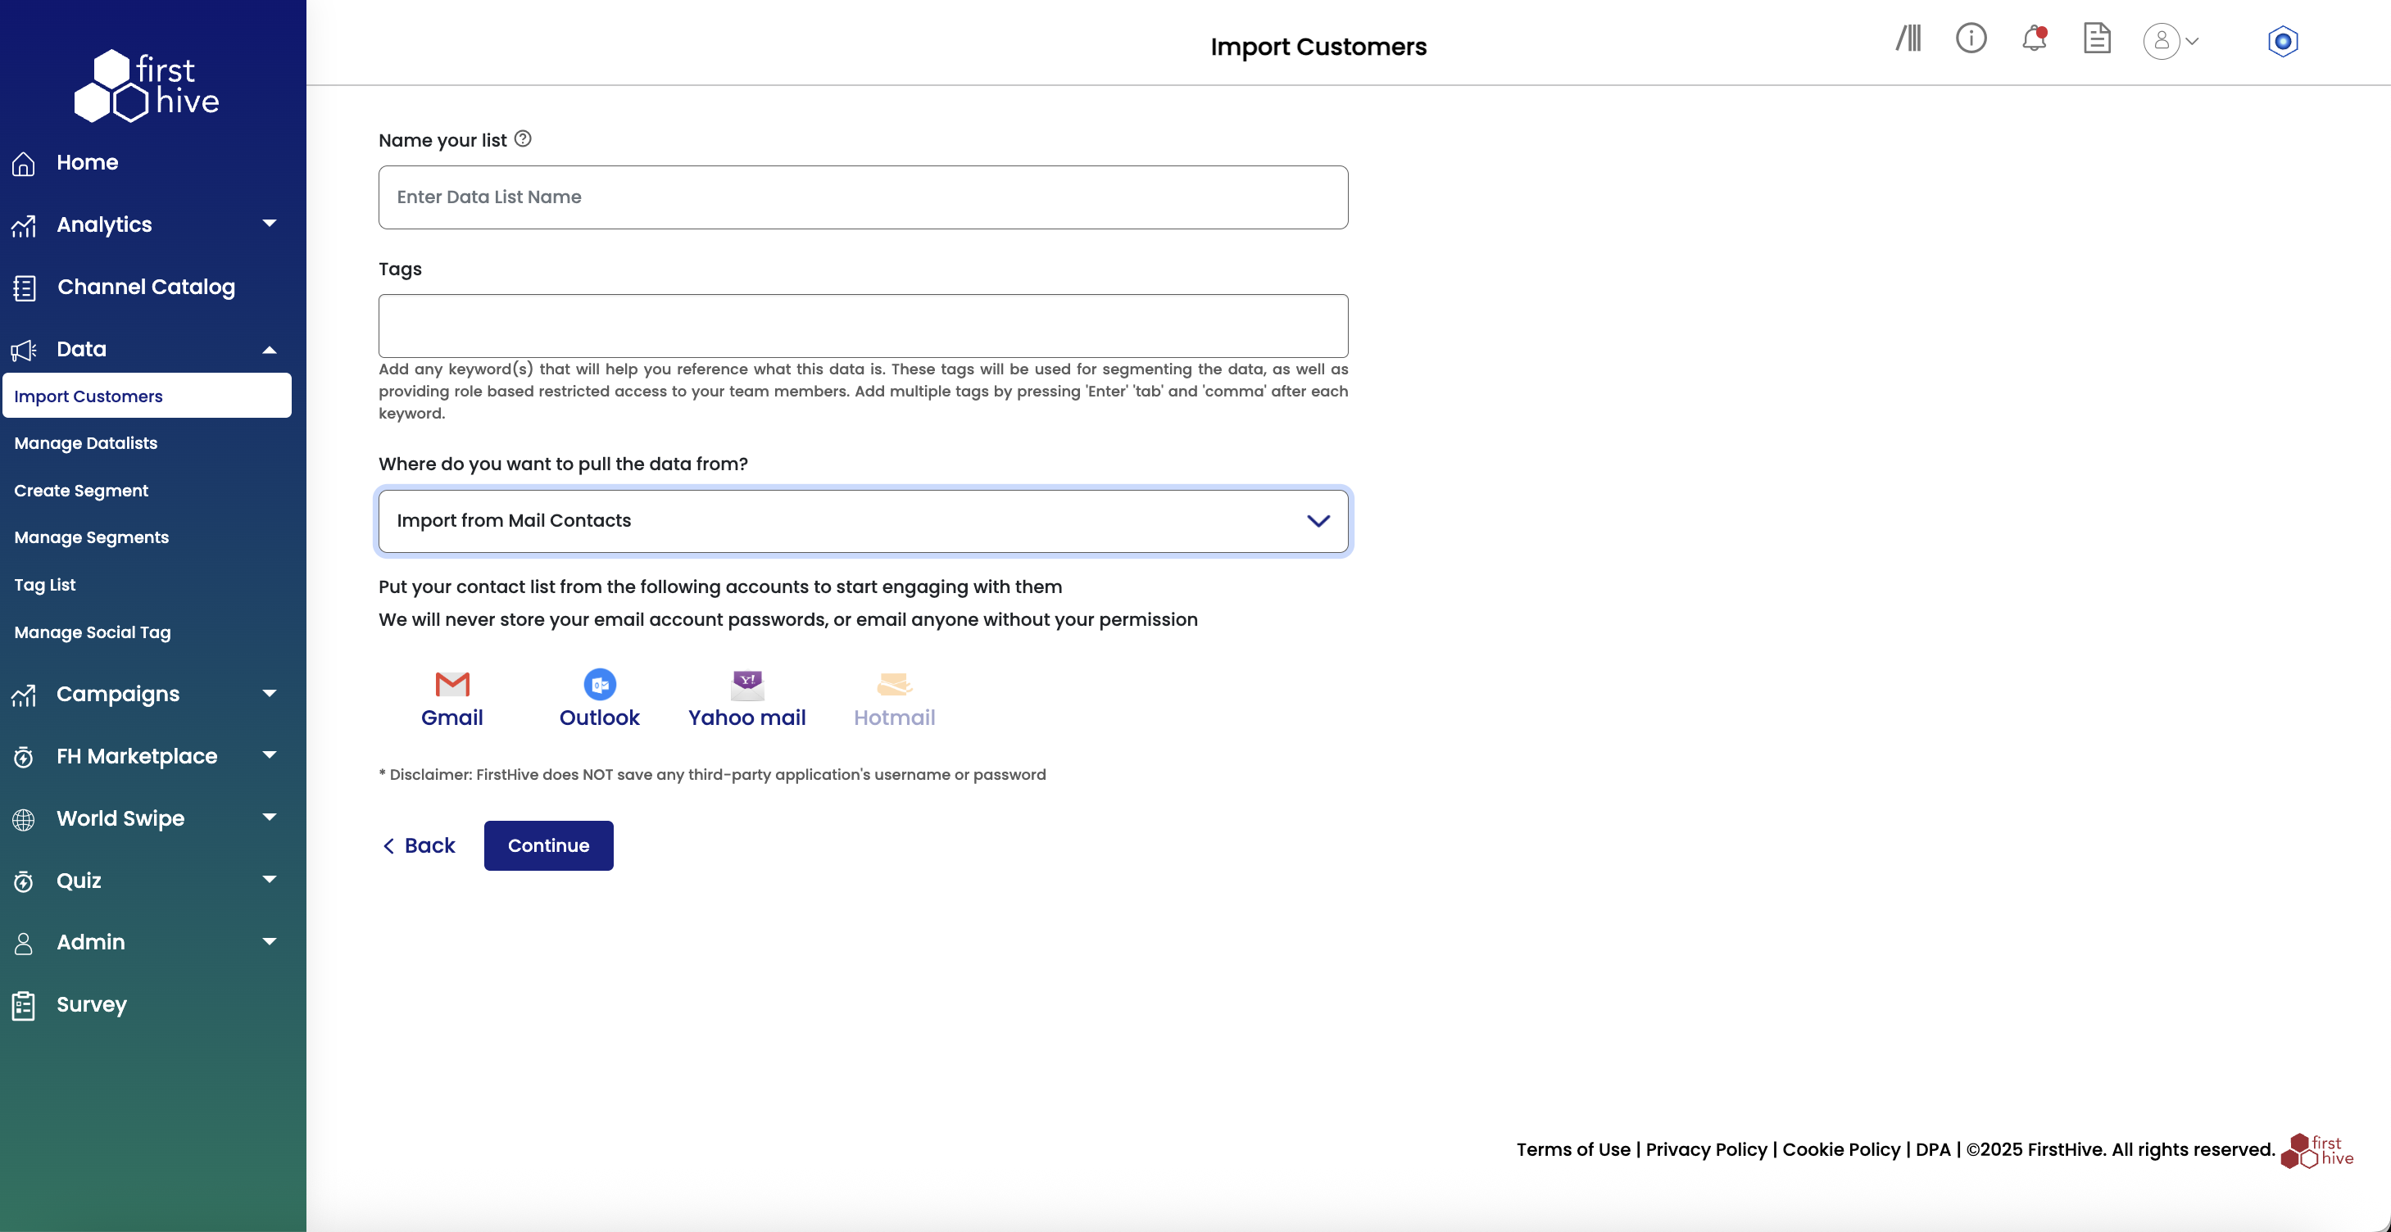Click the Data megaphone icon
Screen dimensions: 2391x1232
(x=23, y=350)
